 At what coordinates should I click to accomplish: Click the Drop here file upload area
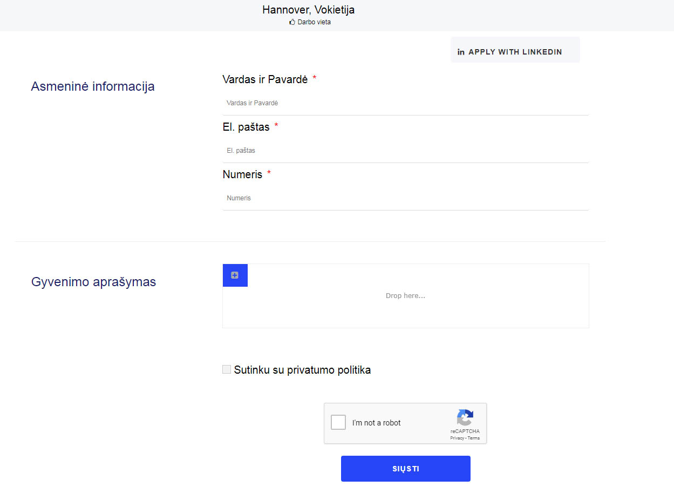(406, 296)
